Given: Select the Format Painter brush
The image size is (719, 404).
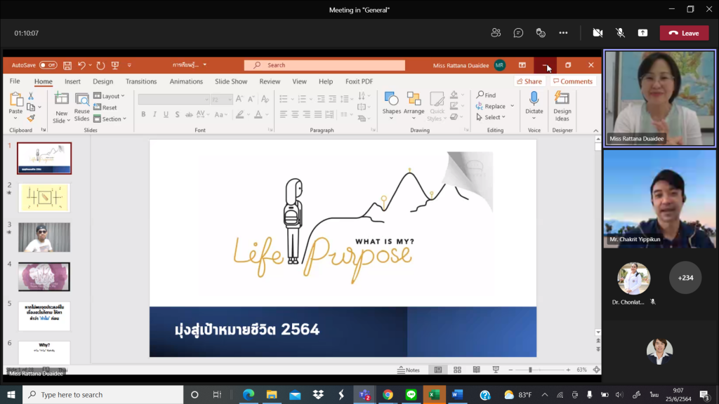Looking at the screenshot, I should [31, 118].
